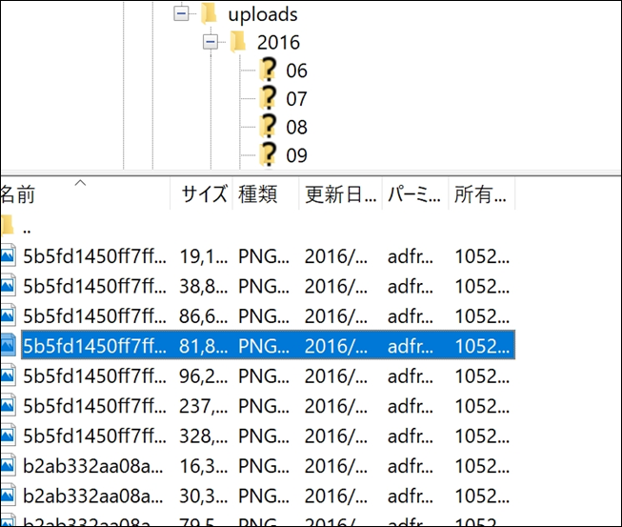This screenshot has height=527, width=622.
Task: Sort by 名前 column header
Action: (x=85, y=193)
